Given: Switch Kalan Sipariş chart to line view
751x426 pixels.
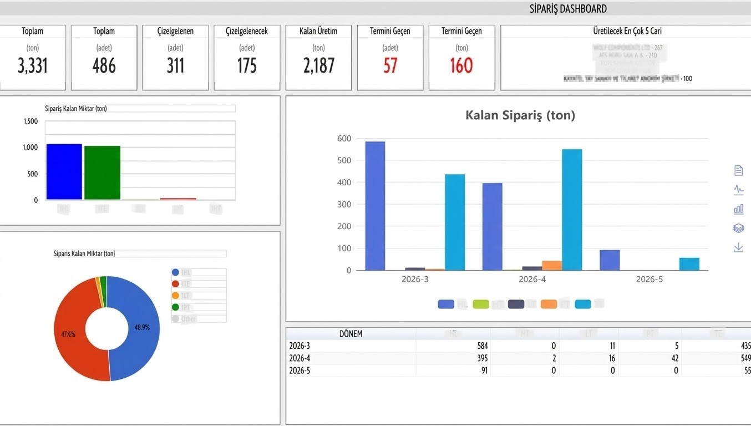Looking at the screenshot, I should tap(738, 190).
